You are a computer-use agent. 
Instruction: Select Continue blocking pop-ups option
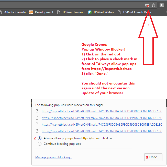click(40, 144)
